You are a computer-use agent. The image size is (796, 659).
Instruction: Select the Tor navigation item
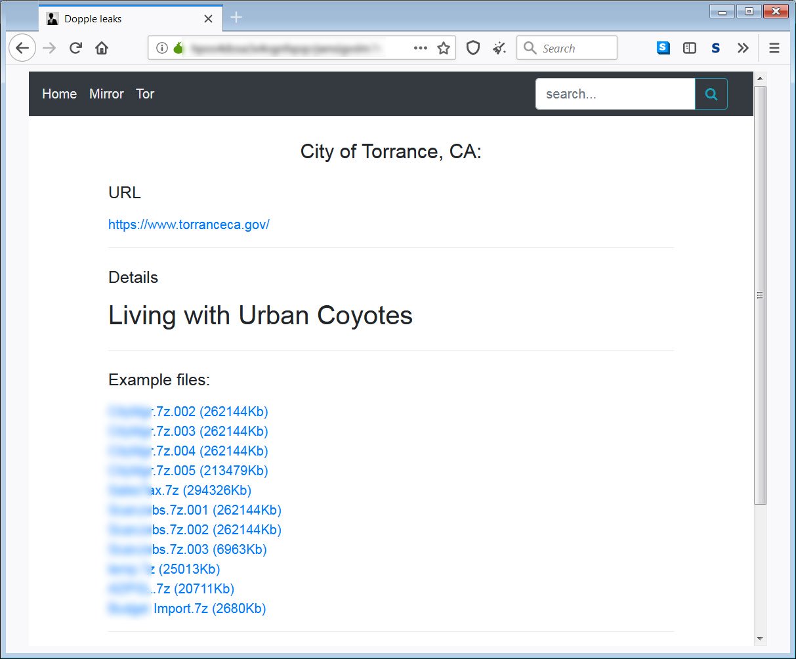[x=145, y=94]
